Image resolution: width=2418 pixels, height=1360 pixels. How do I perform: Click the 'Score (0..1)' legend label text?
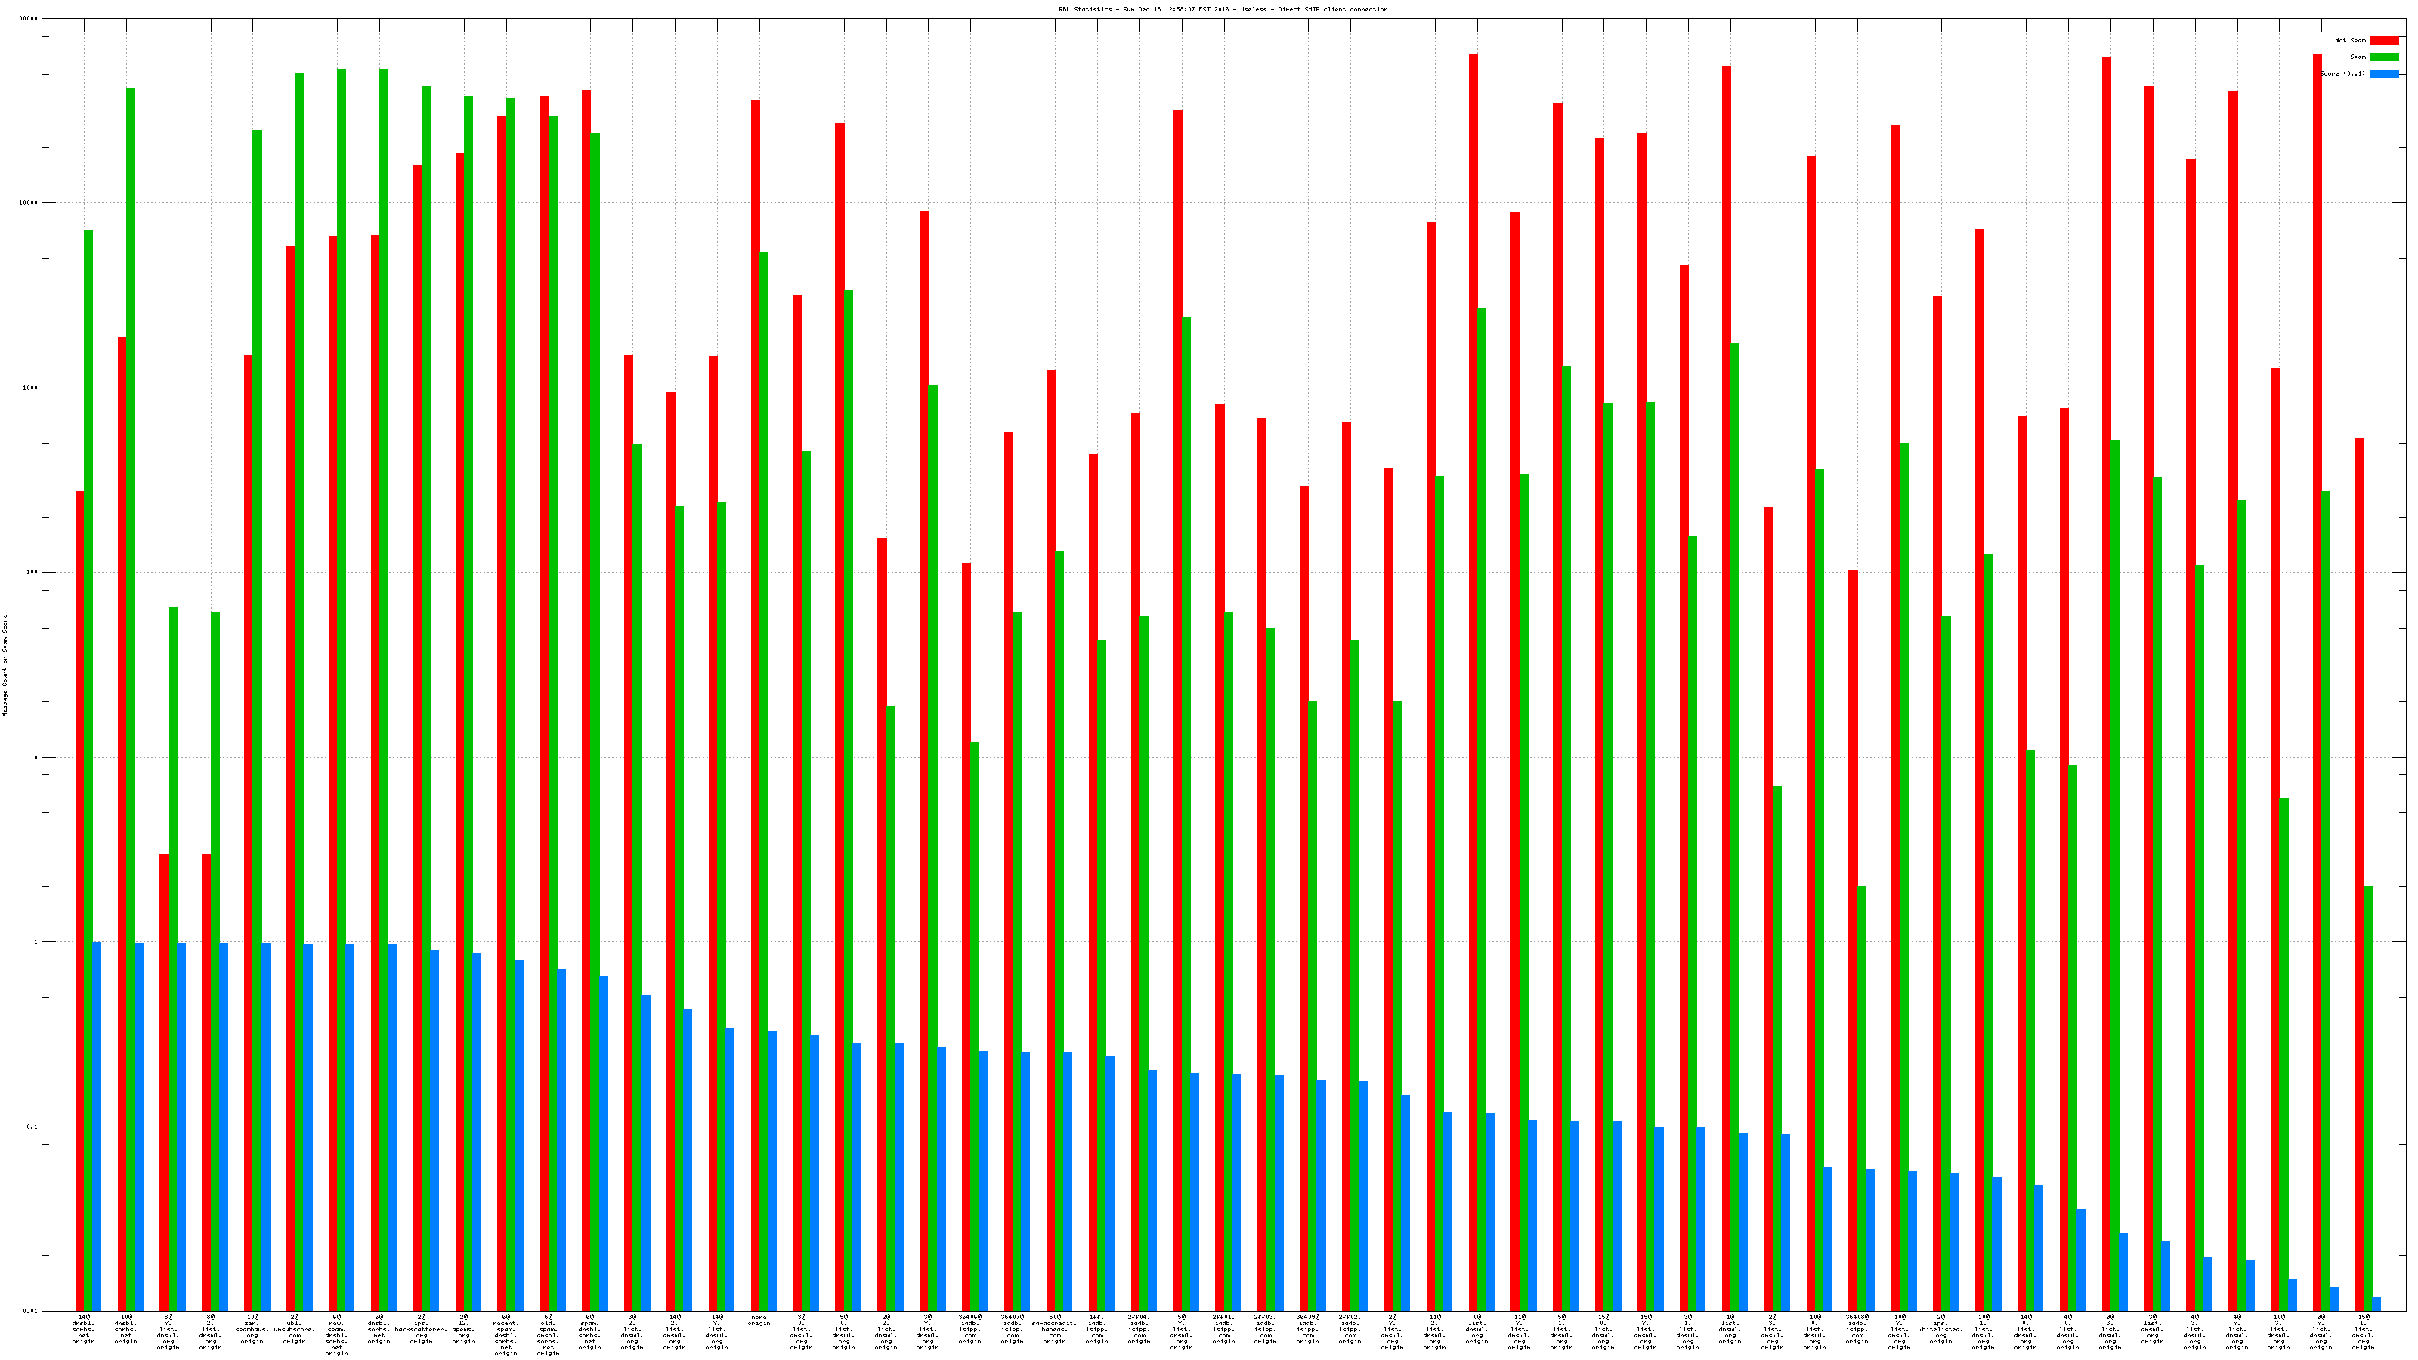2343,73
